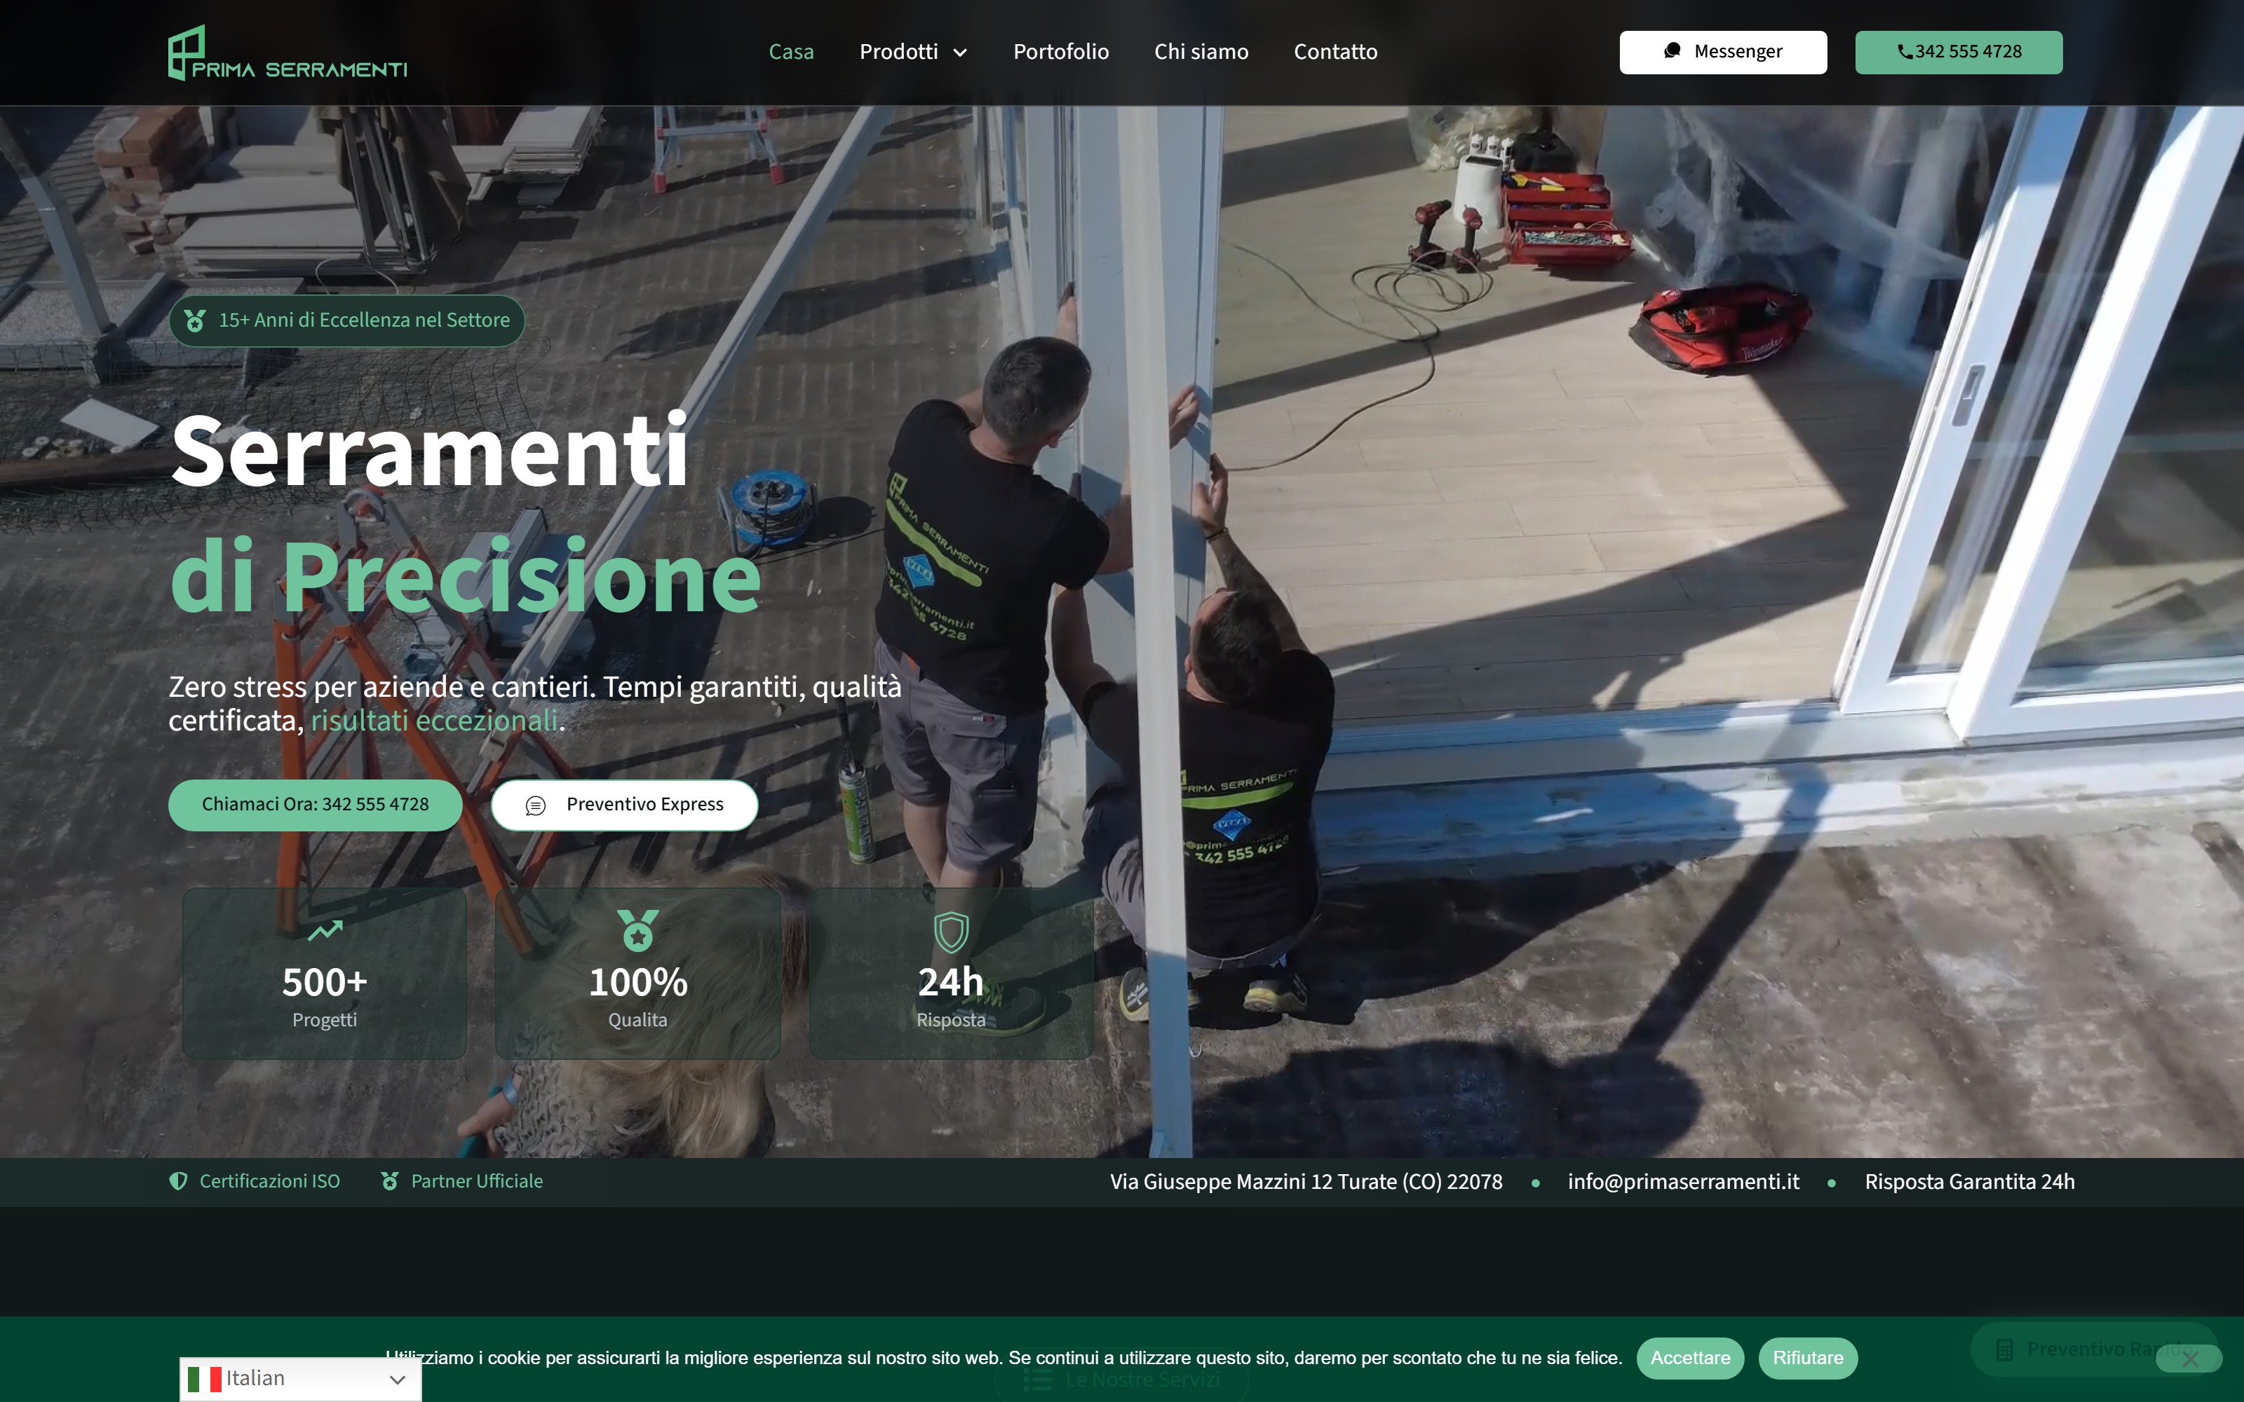Open the Italian language selector

(x=300, y=1379)
